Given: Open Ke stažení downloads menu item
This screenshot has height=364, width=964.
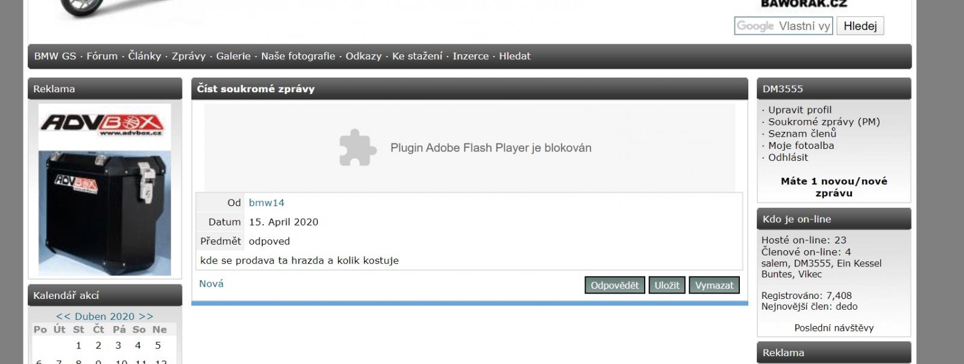Looking at the screenshot, I should pos(417,56).
